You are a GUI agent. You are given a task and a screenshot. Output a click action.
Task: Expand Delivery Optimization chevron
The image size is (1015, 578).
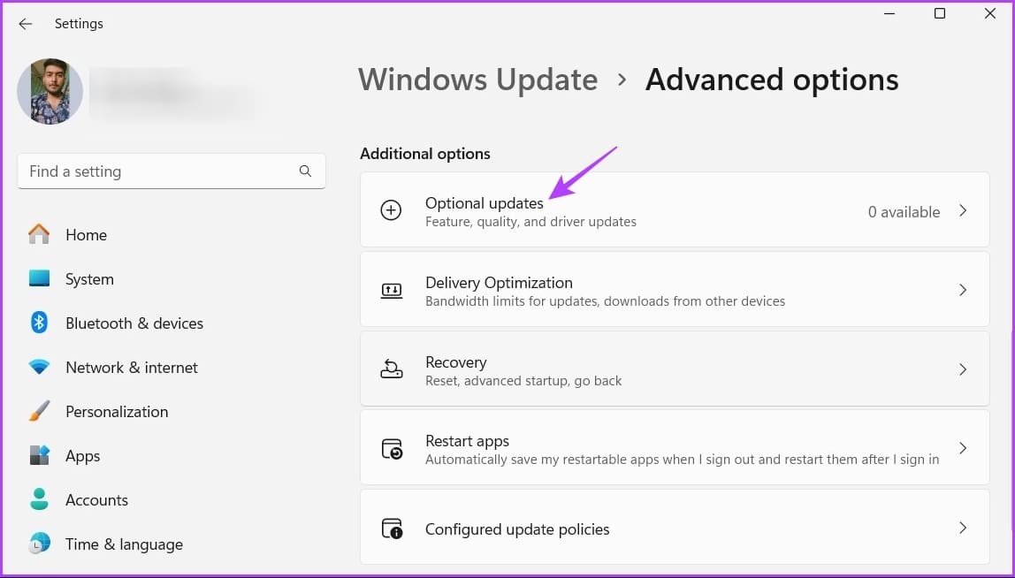coord(963,290)
